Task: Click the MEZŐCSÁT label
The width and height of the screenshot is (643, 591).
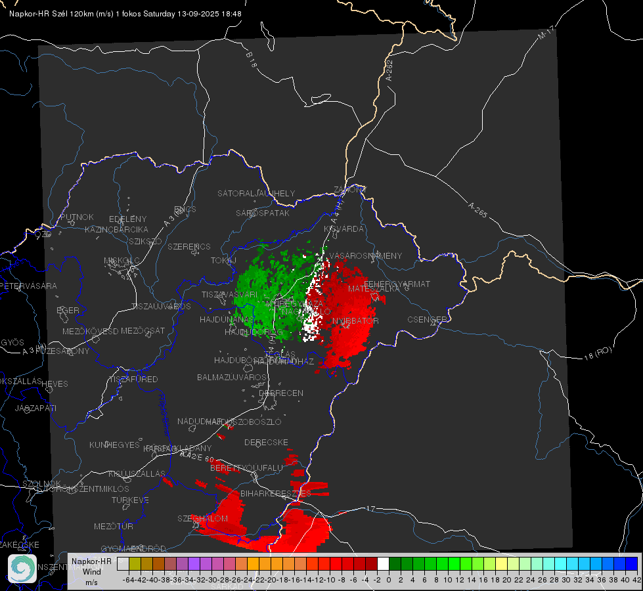Action: [143, 330]
